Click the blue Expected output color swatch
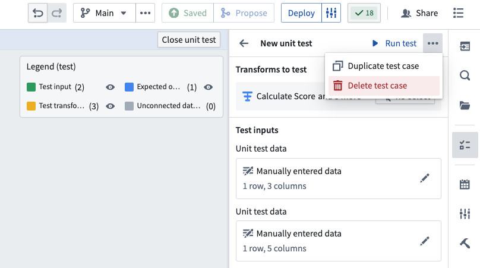Viewport: 480px width, 268px height. pyautogui.click(x=129, y=87)
